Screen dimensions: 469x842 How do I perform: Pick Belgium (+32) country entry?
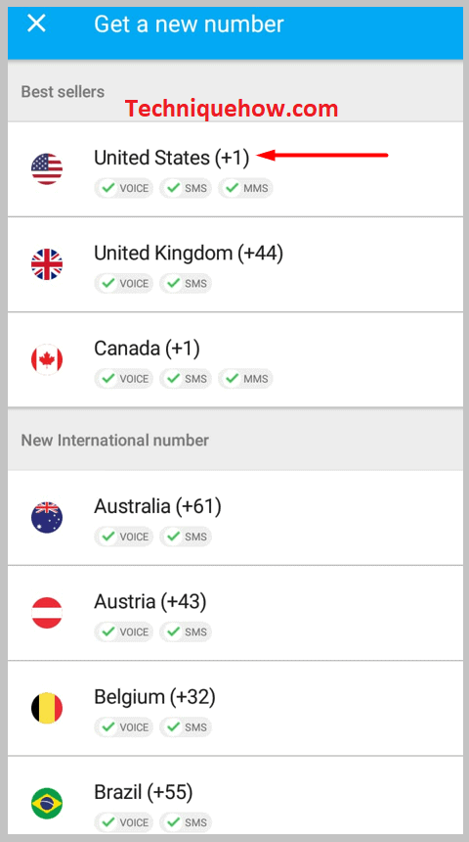[x=235, y=708]
